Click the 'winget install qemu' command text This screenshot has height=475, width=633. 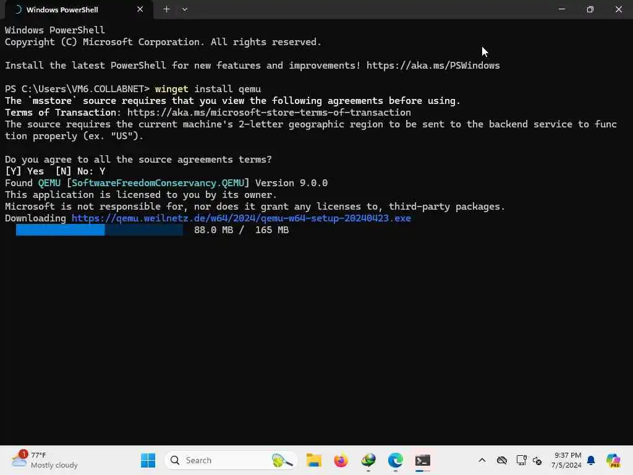coord(208,89)
